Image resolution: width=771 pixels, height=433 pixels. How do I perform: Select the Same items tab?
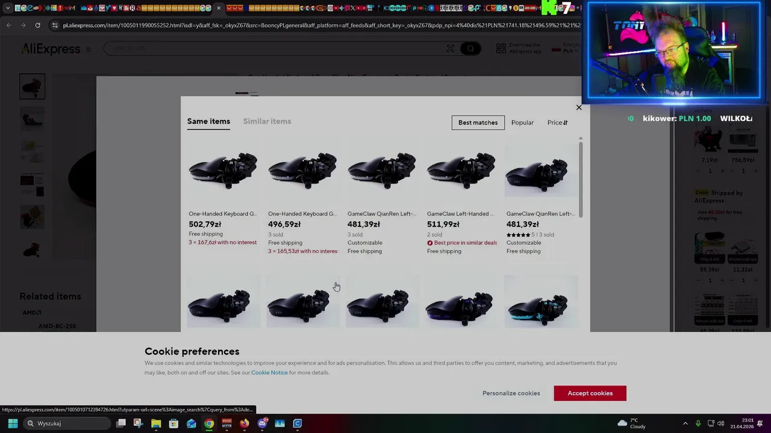tap(208, 121)
